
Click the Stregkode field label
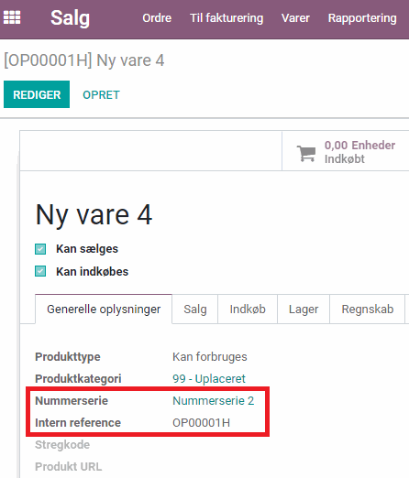[x=62, y=445]
